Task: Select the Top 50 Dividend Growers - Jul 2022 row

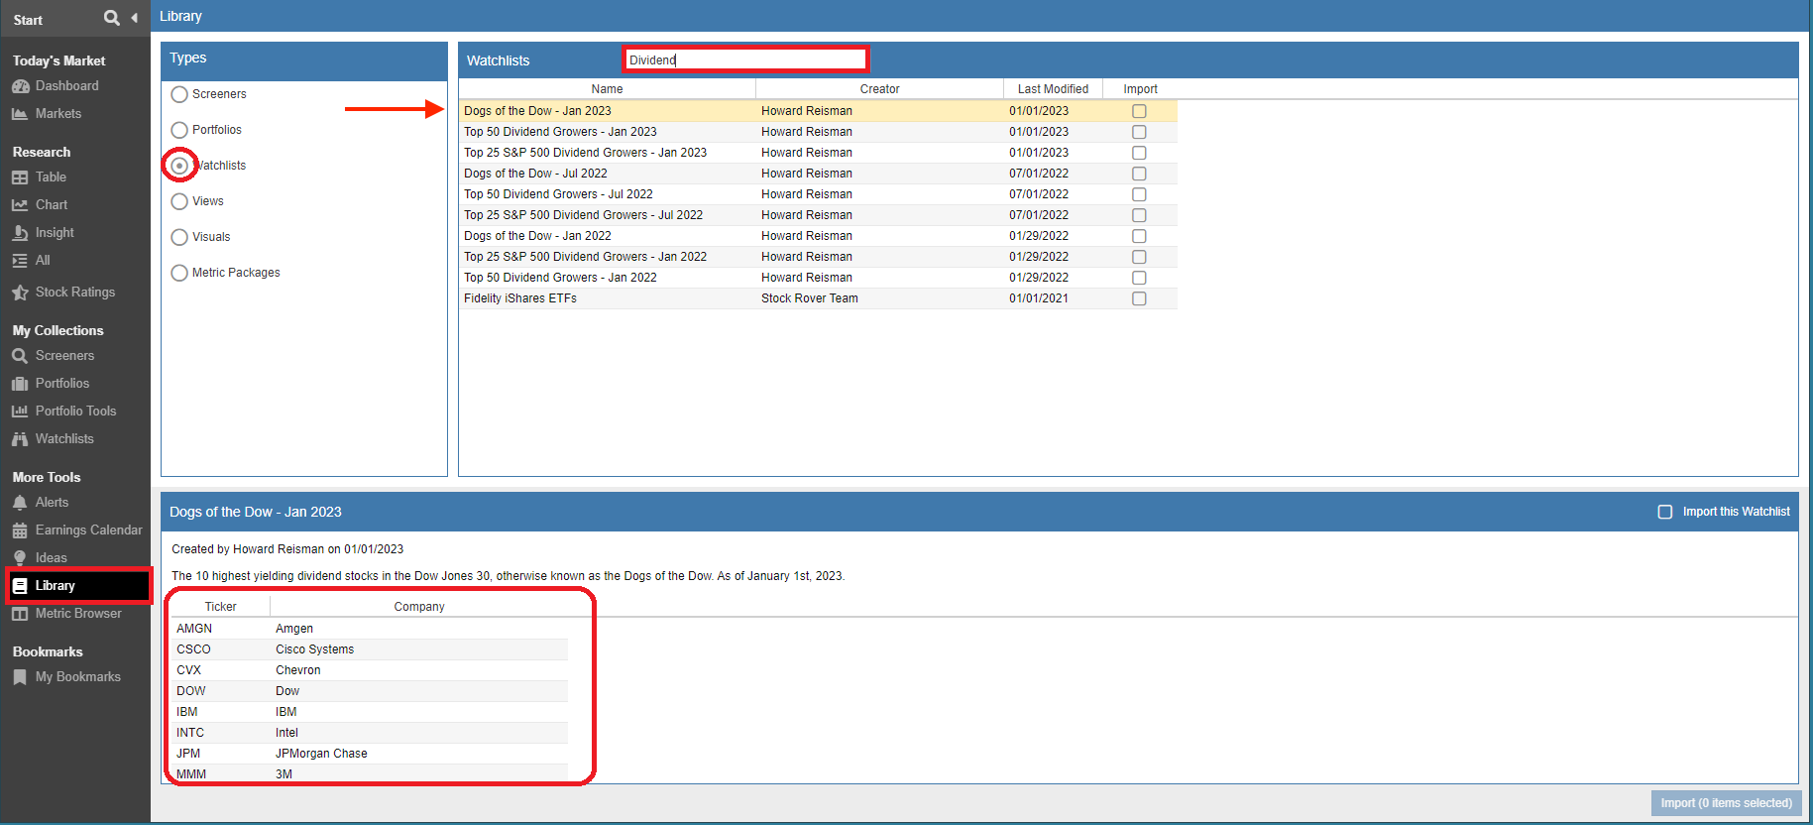Action: click(818, 194)
